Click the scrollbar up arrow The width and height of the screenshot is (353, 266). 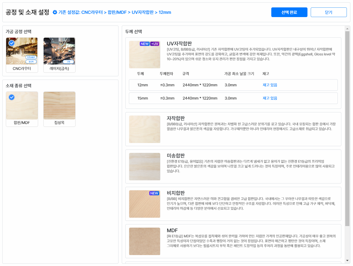[347, 29]
